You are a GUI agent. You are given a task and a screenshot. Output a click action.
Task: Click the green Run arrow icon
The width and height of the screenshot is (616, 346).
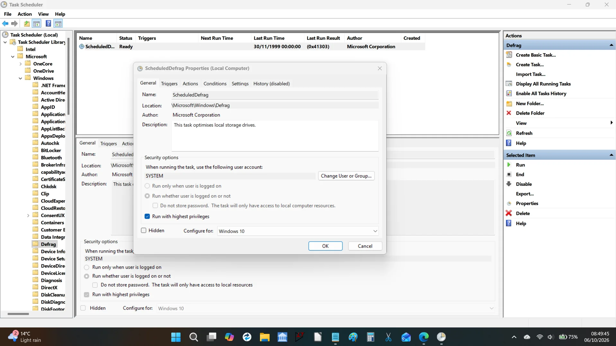point(509,165)
